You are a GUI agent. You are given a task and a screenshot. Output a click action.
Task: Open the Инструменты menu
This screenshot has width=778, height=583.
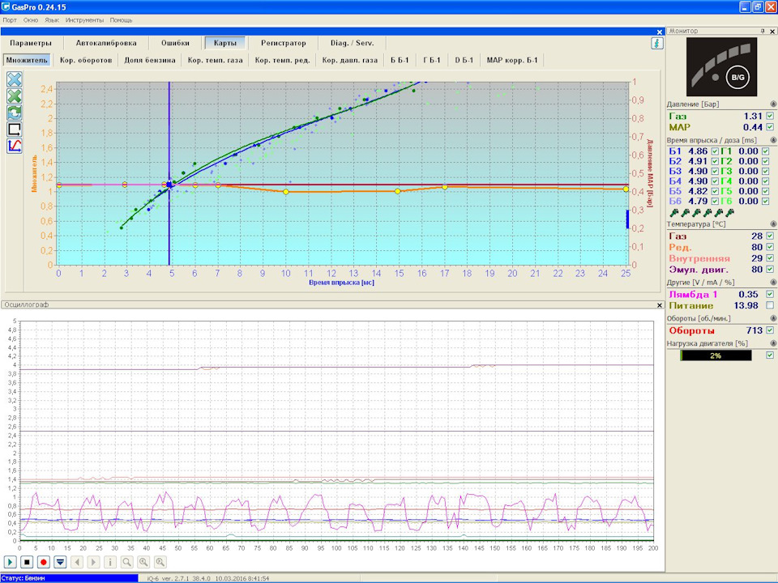84,20
